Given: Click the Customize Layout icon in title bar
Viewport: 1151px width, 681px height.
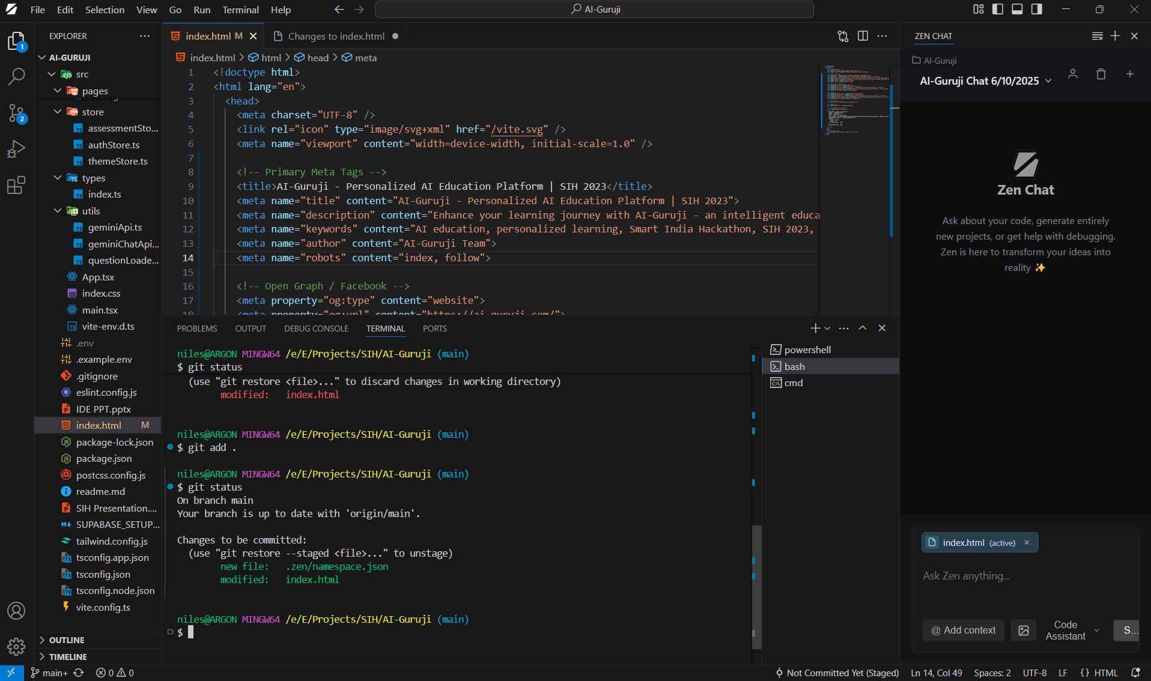Looking at the screenshot, I should tap(979, 9).
